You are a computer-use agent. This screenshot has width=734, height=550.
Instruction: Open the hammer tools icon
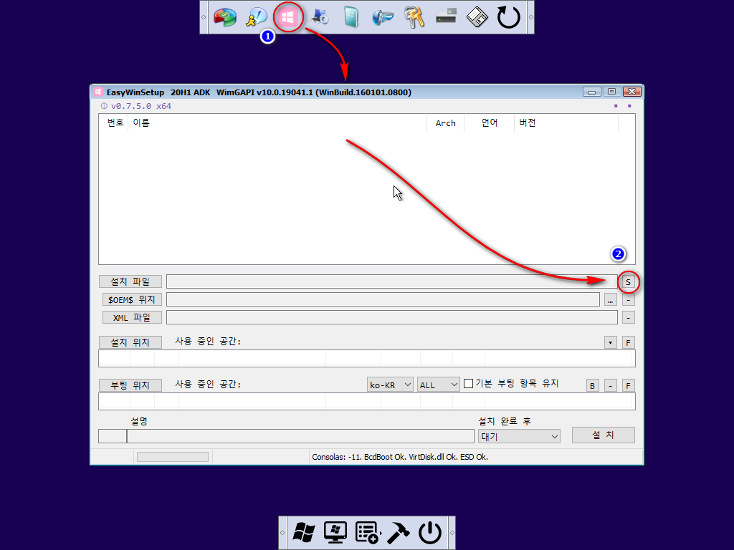pos(399,533)
